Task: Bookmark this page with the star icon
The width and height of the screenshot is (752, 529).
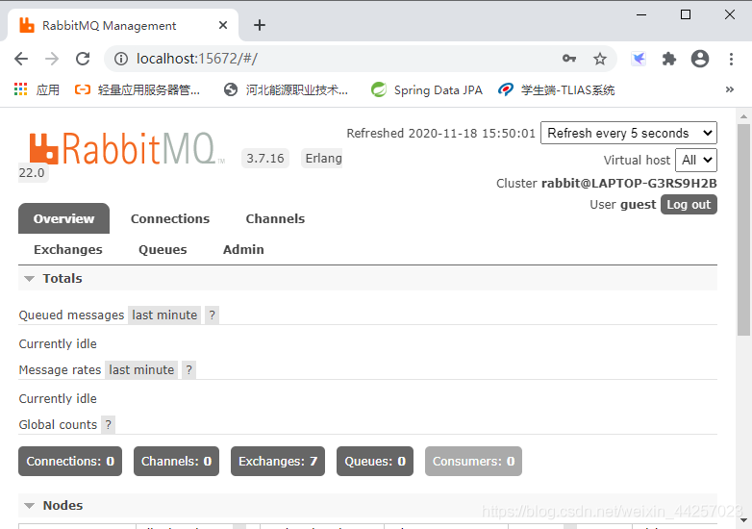Action: [599, 59]
